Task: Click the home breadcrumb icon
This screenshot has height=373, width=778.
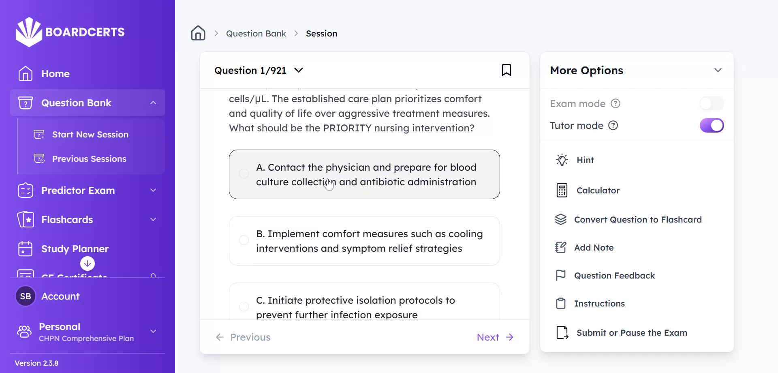Action: tap(198, 33)
